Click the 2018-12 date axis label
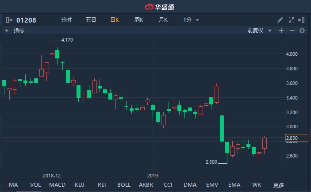Viewport: 311px width, 192px height. tap(52, 176)
